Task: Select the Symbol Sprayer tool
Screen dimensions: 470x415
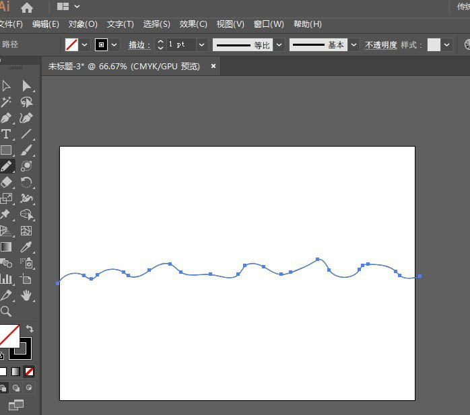Action: [x=26, y=263]
